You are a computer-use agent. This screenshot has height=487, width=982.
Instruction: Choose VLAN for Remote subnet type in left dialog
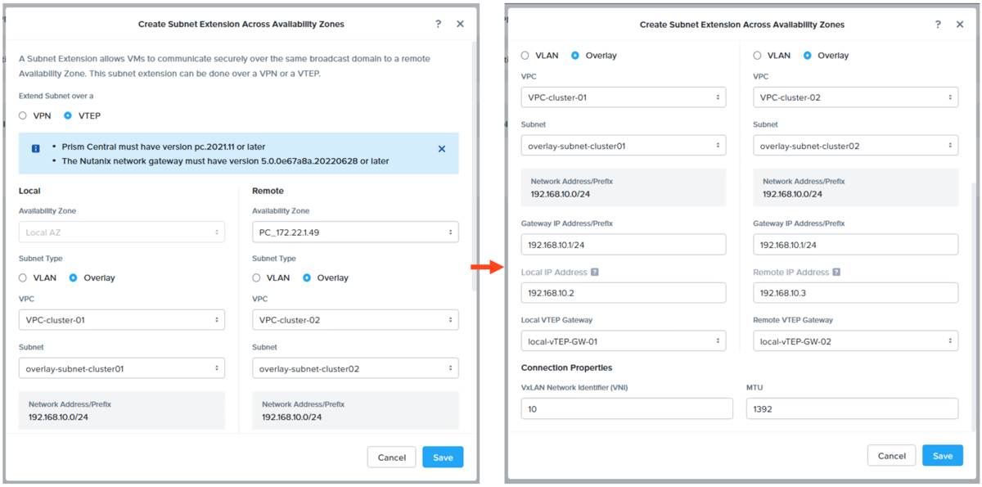coord(256,277)
